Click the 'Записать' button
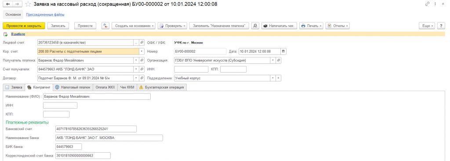Viewport: 450px width, 161px height. [58, 26]
